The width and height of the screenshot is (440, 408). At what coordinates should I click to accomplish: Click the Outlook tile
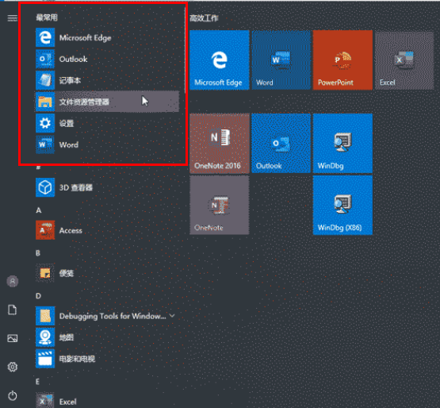(281, 144)
